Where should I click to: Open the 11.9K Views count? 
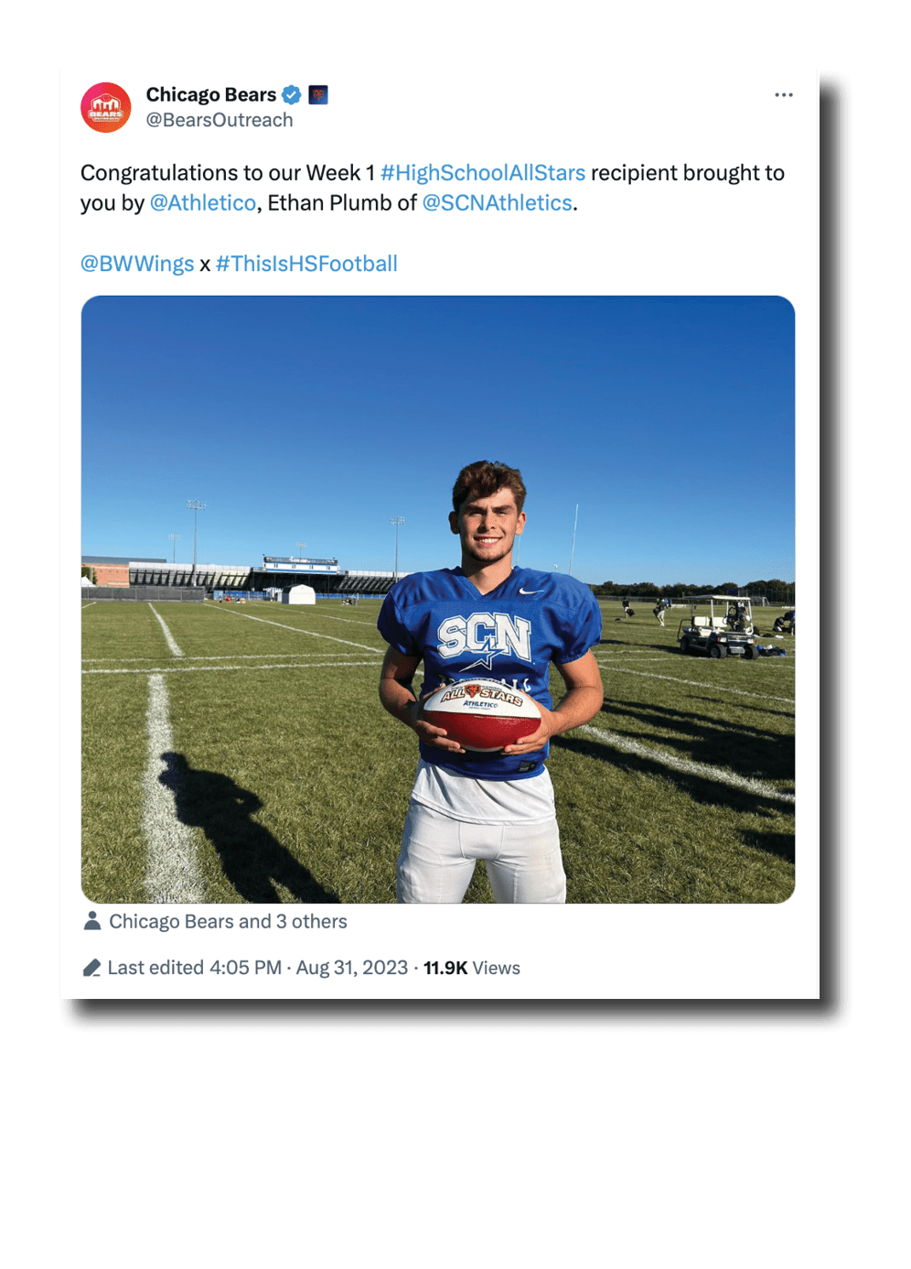tap(471, 968)
